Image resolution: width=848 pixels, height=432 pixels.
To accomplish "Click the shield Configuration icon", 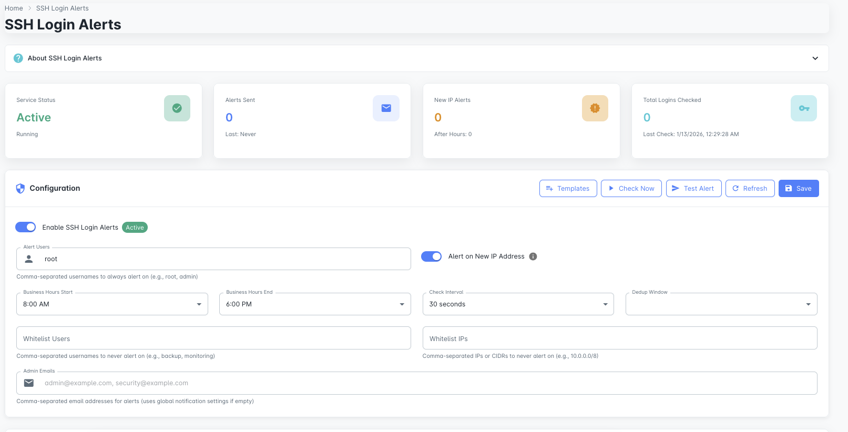I will 21,189.
